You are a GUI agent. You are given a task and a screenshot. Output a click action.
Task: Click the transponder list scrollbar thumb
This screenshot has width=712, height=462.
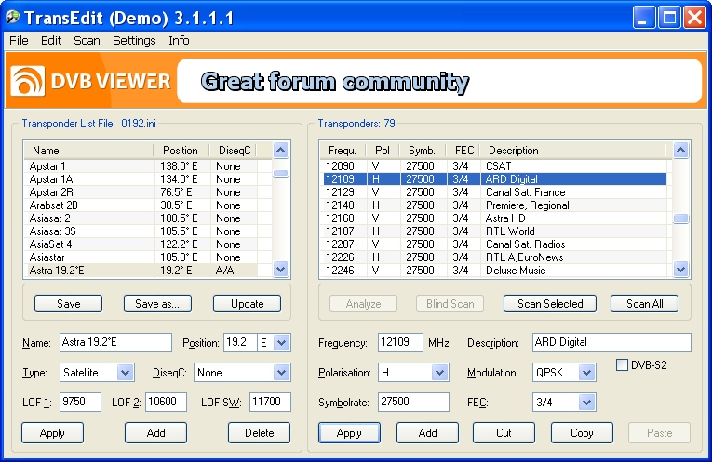(680, 218)
